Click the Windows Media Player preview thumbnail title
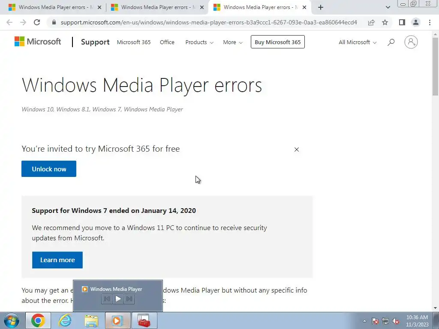 point(116,289)
